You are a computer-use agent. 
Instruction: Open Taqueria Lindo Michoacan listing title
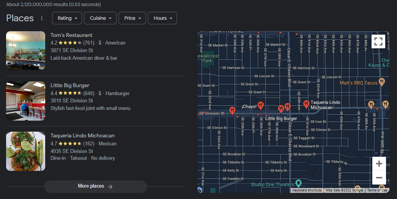point(82,135)
